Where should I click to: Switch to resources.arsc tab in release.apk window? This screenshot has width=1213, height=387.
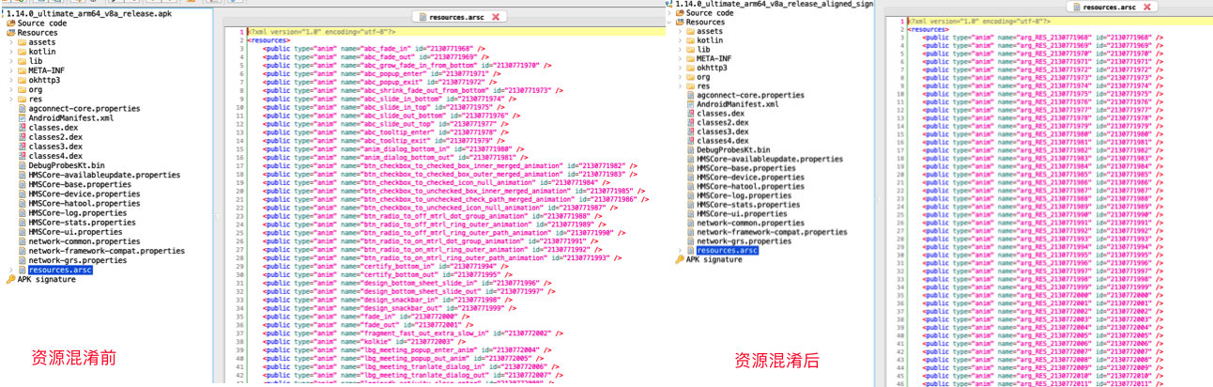tap(459, 17)
